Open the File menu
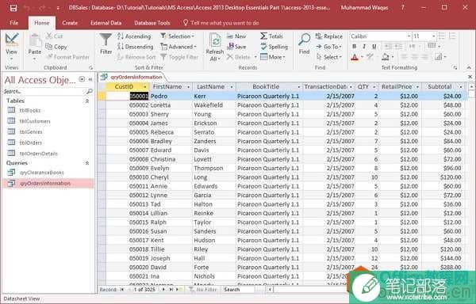This screenshot has width=476, height=304. click(x=14, y=23)
